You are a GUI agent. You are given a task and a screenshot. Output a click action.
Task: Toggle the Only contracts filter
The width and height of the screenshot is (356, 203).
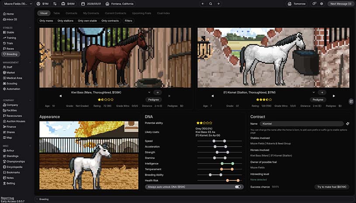[x=110, y=21]
